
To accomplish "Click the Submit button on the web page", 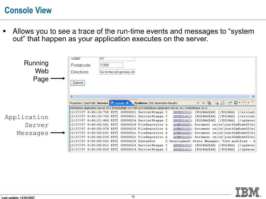I will [78, 83].
